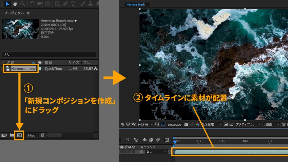This screenshot has width=288, height=162.
Task: Sort project items by 種類 column
Action: pos(49,63)
